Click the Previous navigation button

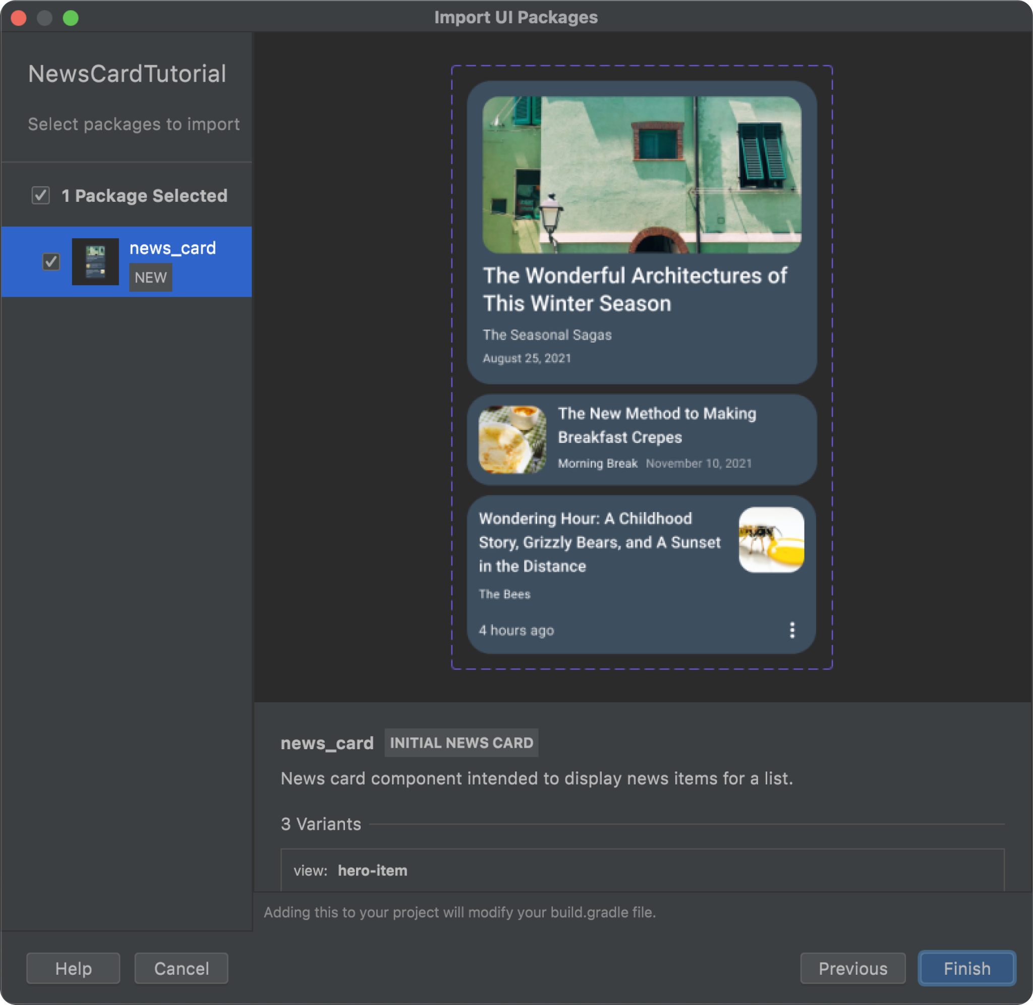(x=852, y=969)
